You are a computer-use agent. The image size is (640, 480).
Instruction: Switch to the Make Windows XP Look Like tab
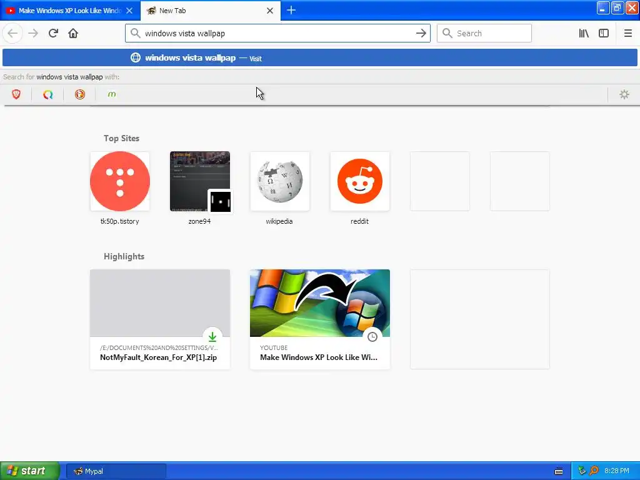coord(70,11)
